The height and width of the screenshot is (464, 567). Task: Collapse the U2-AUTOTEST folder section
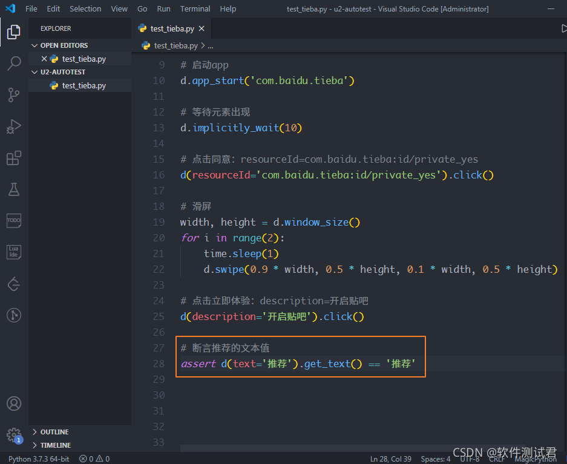[34, 72]
